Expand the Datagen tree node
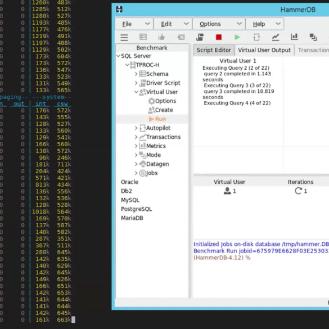This screenshot has width=329, height=329. 136,164
